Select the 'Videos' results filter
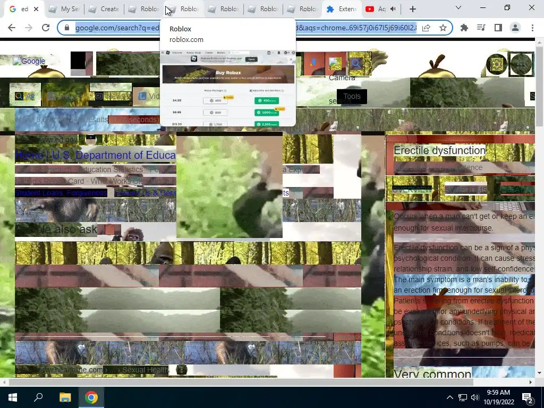The height and width of the screenshot is (408, 544). (149, 96)
